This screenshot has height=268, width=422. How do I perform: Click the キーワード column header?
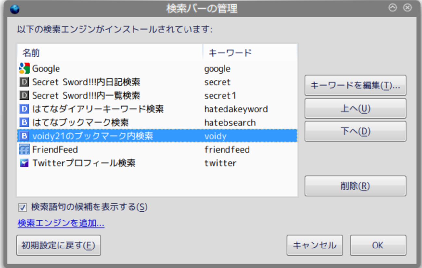pyautogui.click(x=250, y=52)
